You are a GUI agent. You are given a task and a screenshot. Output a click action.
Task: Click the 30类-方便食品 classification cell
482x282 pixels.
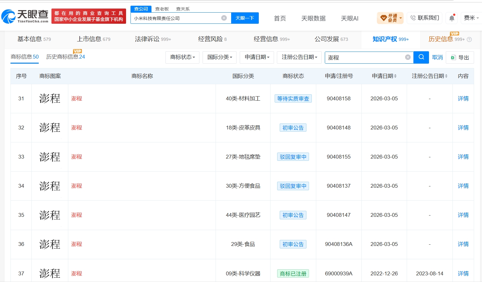[x=243, y=186]
